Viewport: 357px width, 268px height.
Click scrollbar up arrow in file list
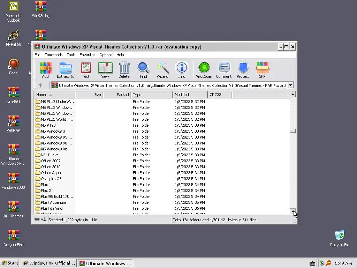293,94
